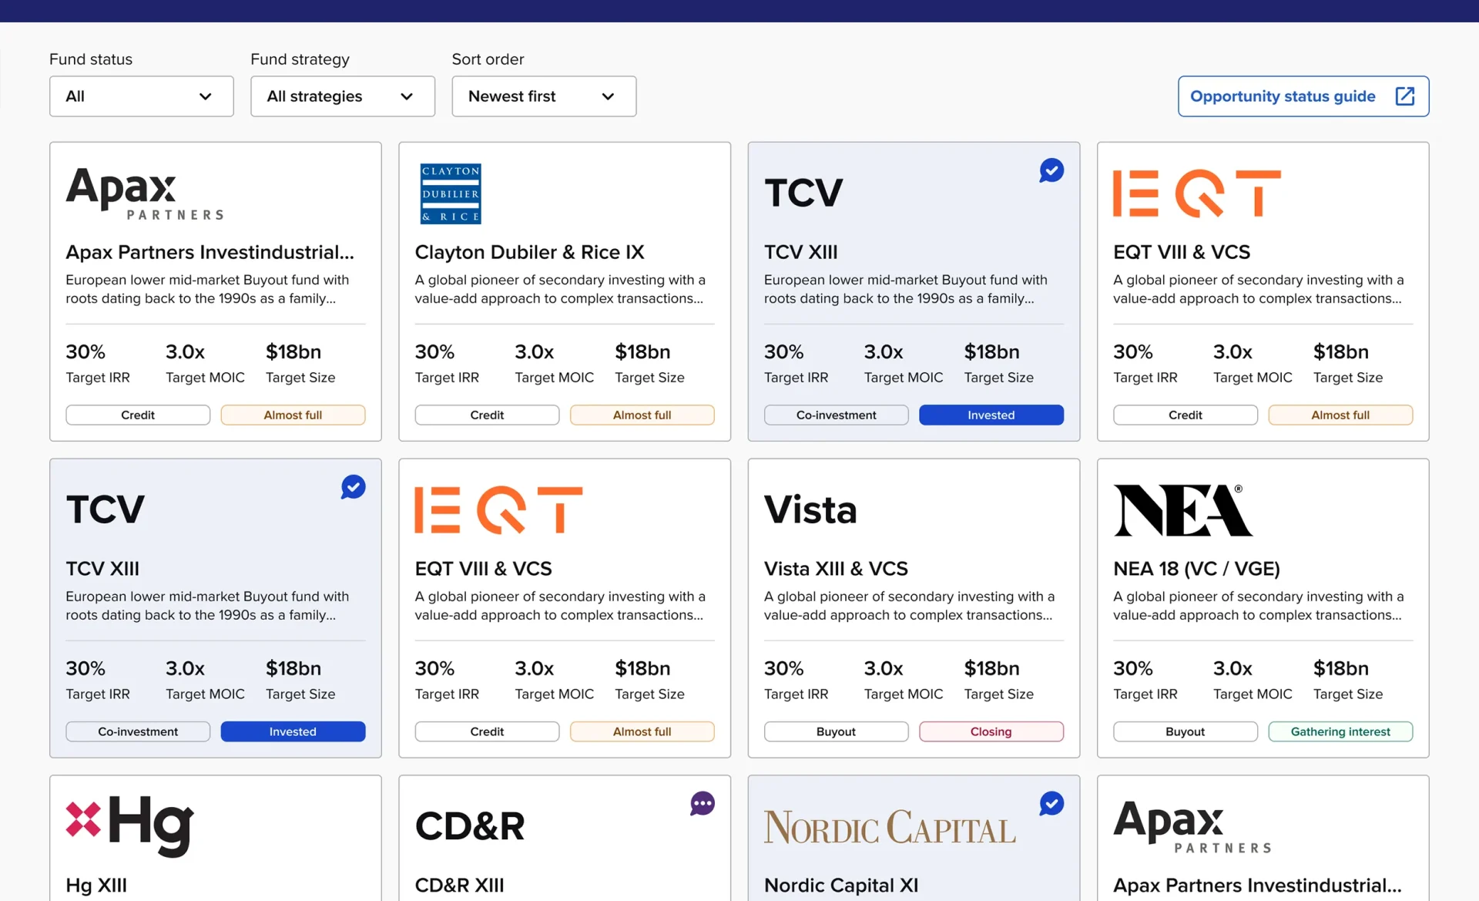The height and width of the screenshot is (901, 1479).
Task: Click the Hg logo
Action: [129, 825]
